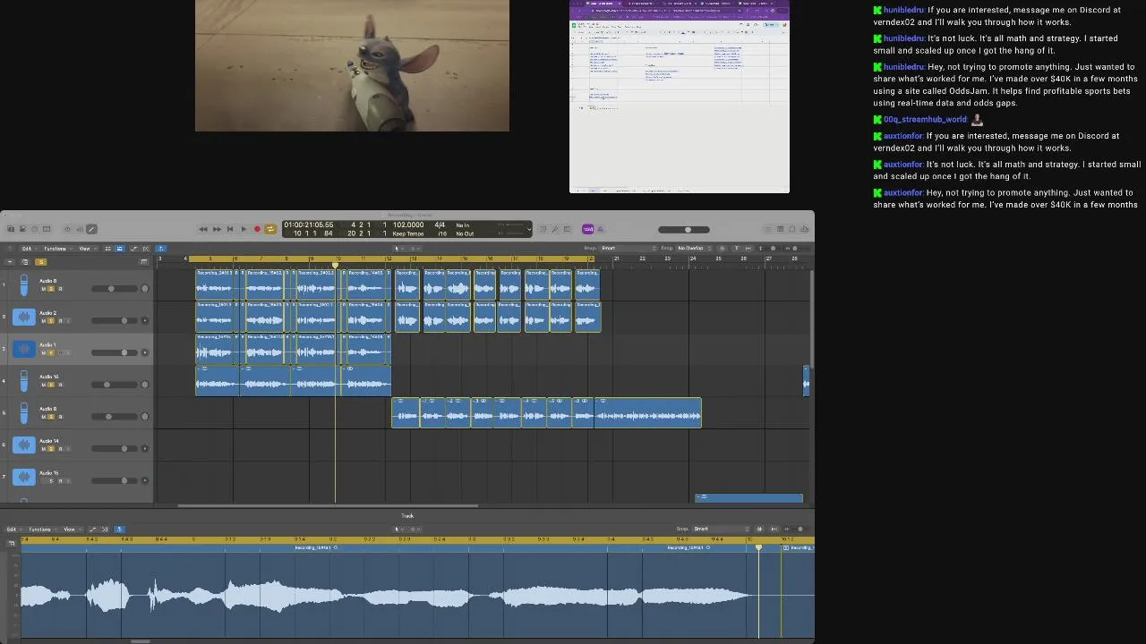Mute the Audio 8 track one

(43, 289)
